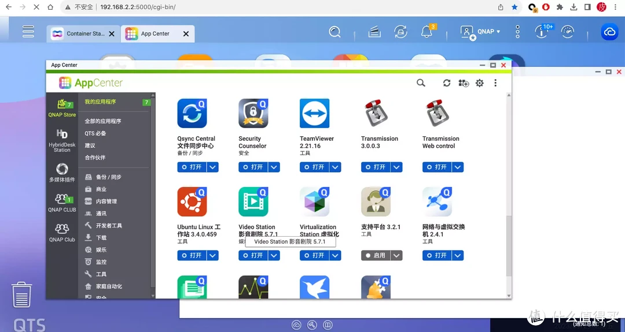
Task: Open external devices sync icon in QTS bar
Action: 400,32
